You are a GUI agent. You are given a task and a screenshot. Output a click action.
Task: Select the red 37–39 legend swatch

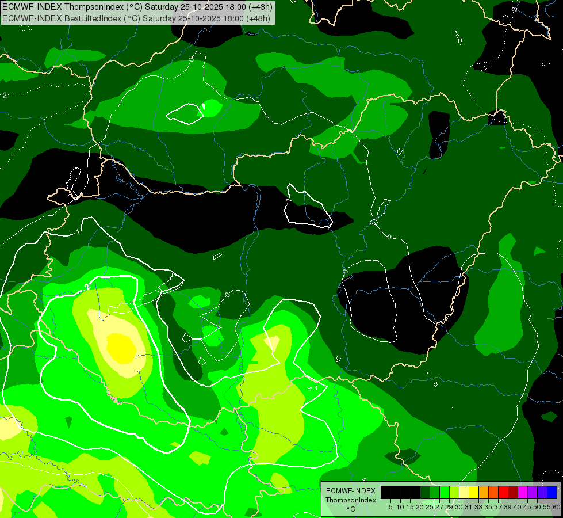[x=503, y=492]
